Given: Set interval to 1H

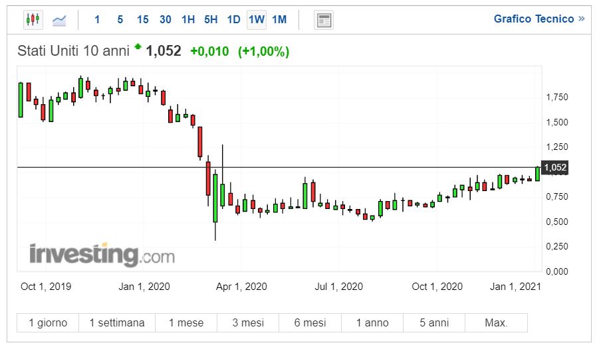Looking at the screenshot, I should [188, 20].
